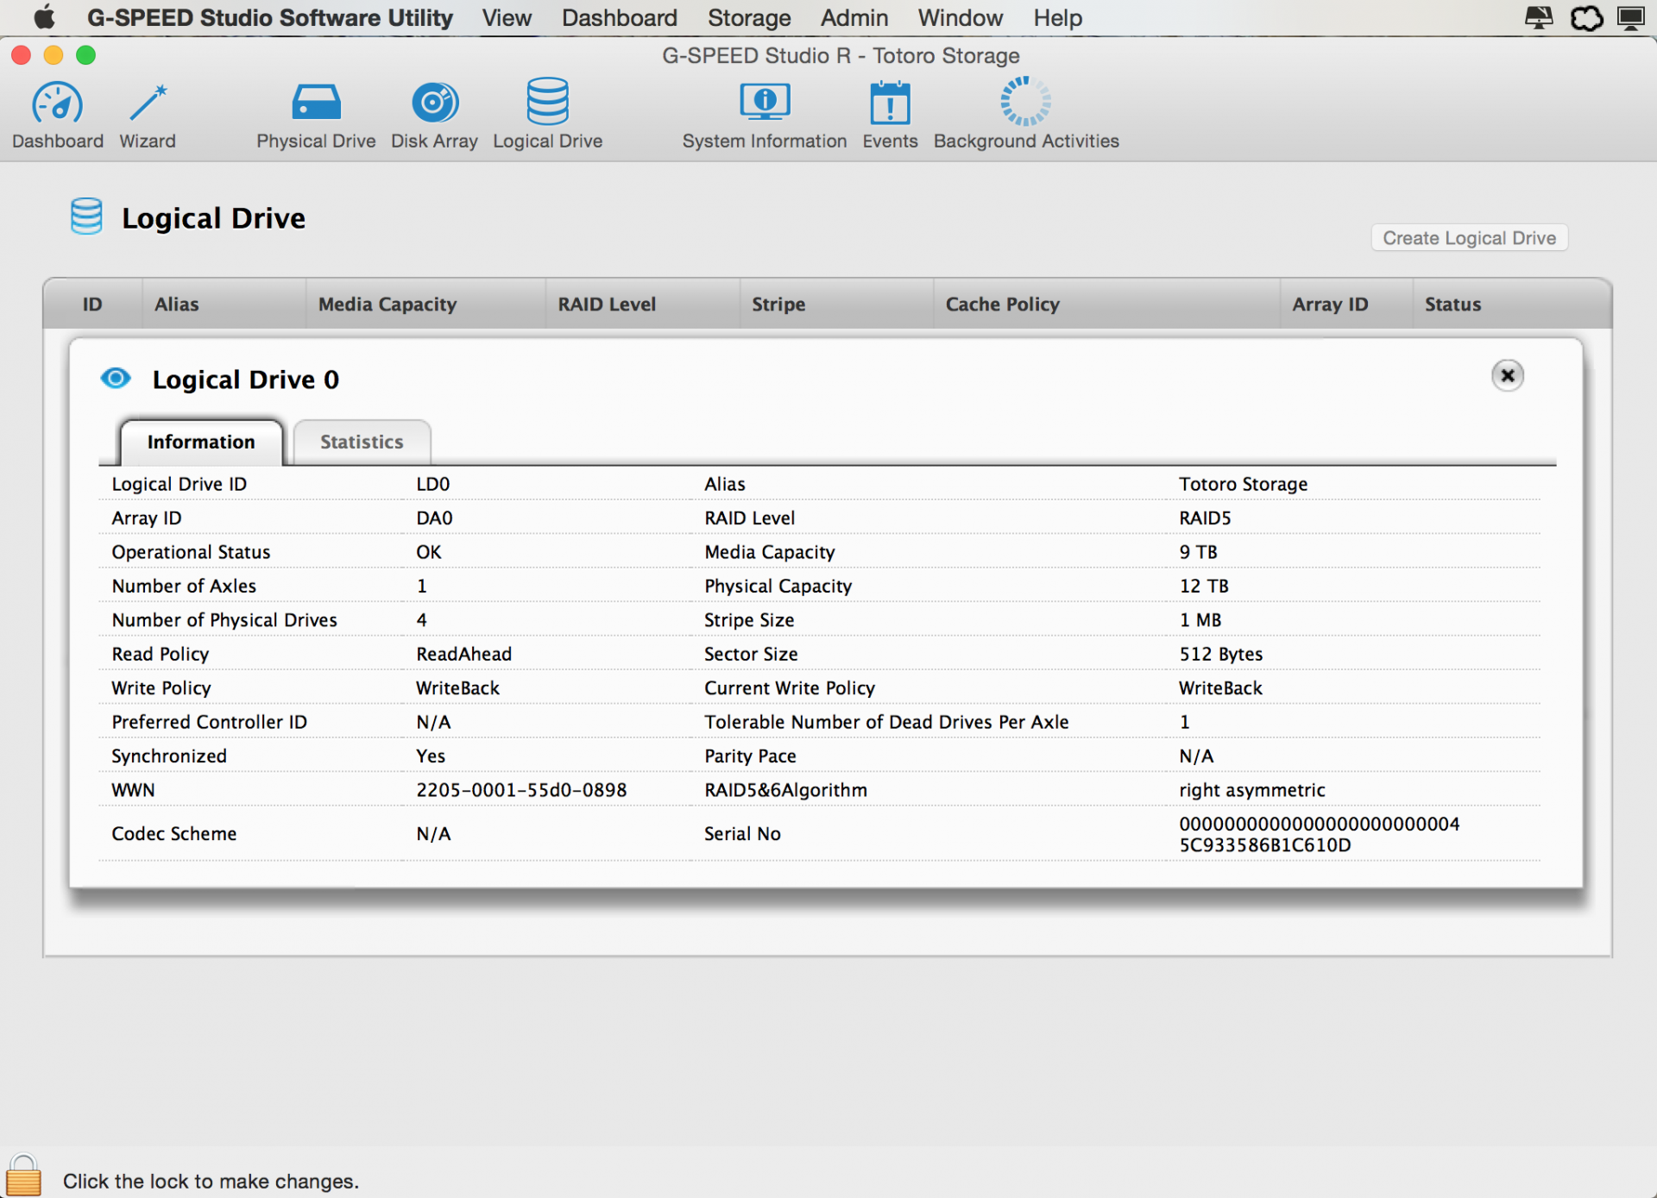Open the Events calendar icon
This screenshot has height=1198, width=1657.
(890, 104)
